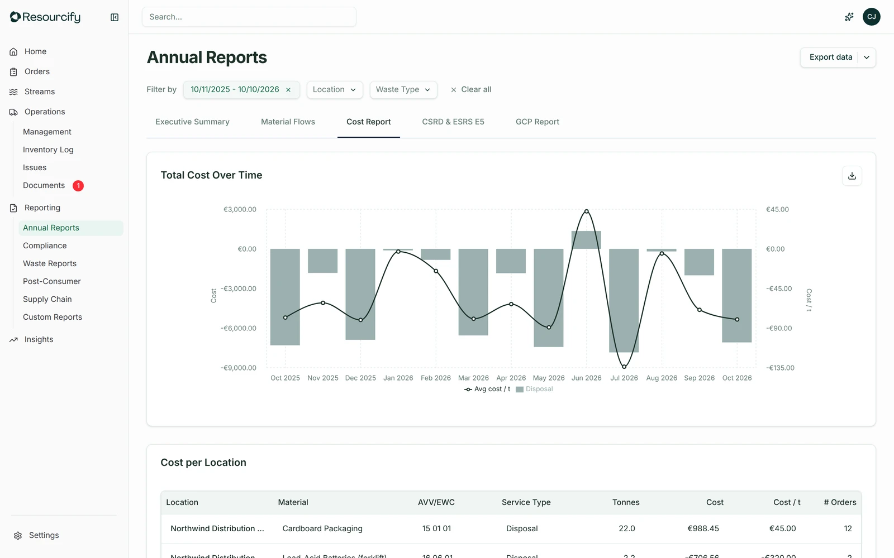Open Compliance in the sidebar

tap(71, 246)
